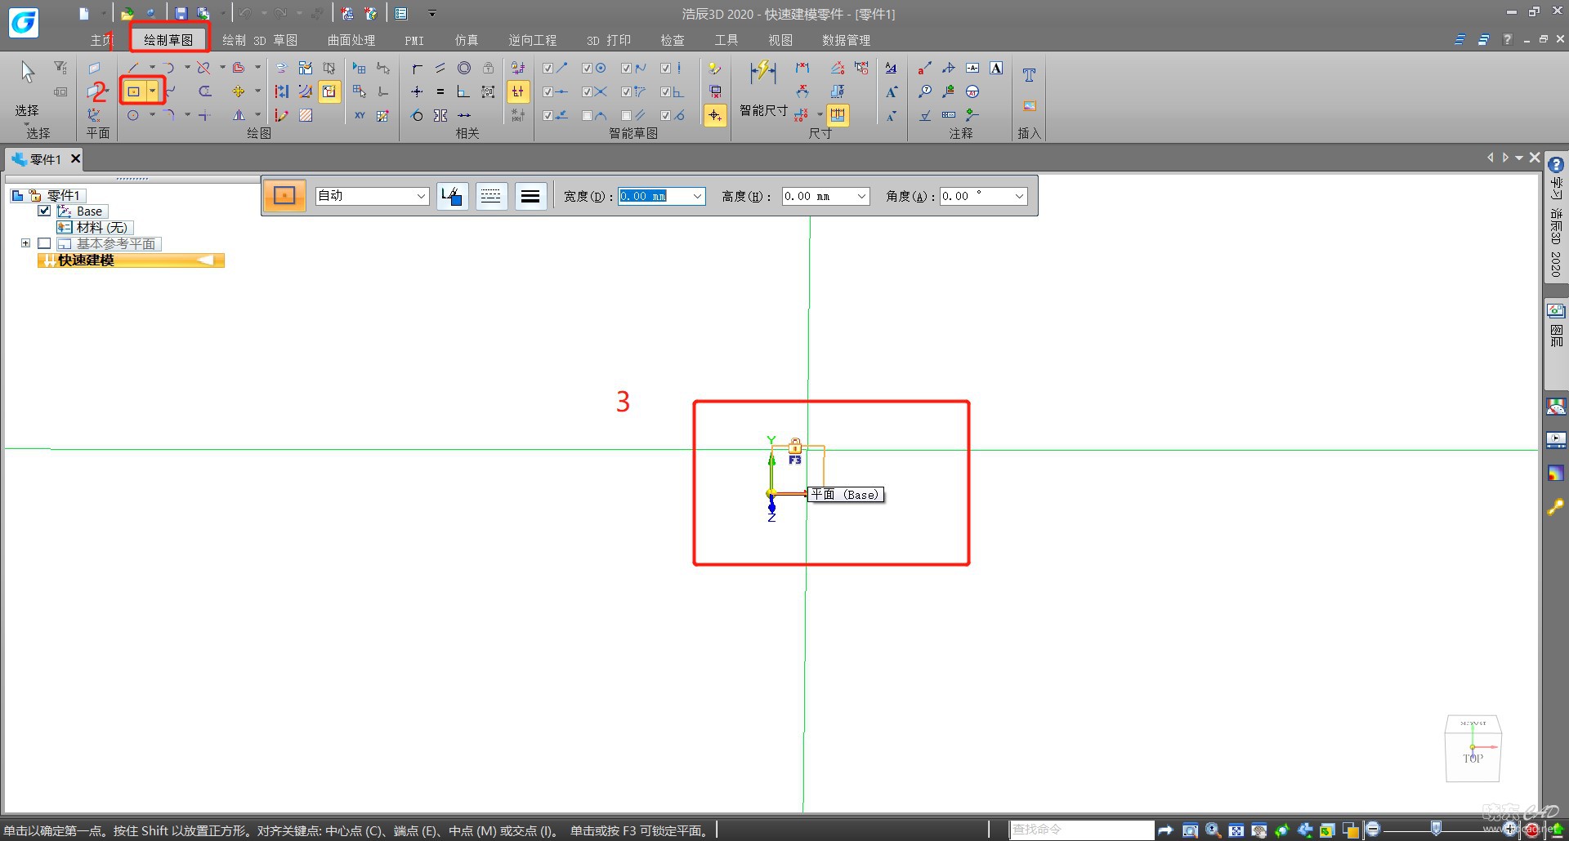Click the XY coordinate icon
The image size is (1569, 841).
(x=360, y=115)
